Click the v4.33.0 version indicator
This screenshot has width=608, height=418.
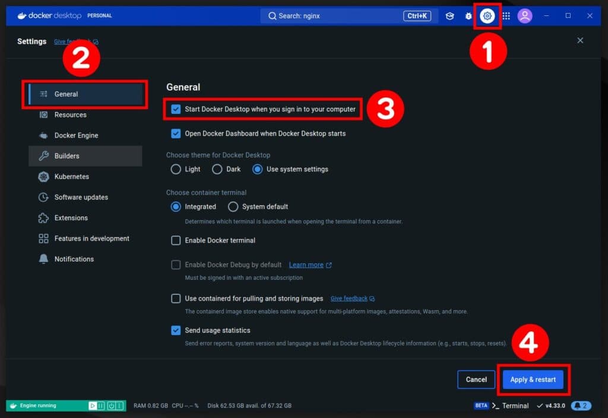coord(551,406)
